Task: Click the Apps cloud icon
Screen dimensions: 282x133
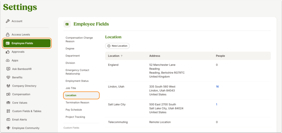Action: pyautogui.click(x=8, y=60)
